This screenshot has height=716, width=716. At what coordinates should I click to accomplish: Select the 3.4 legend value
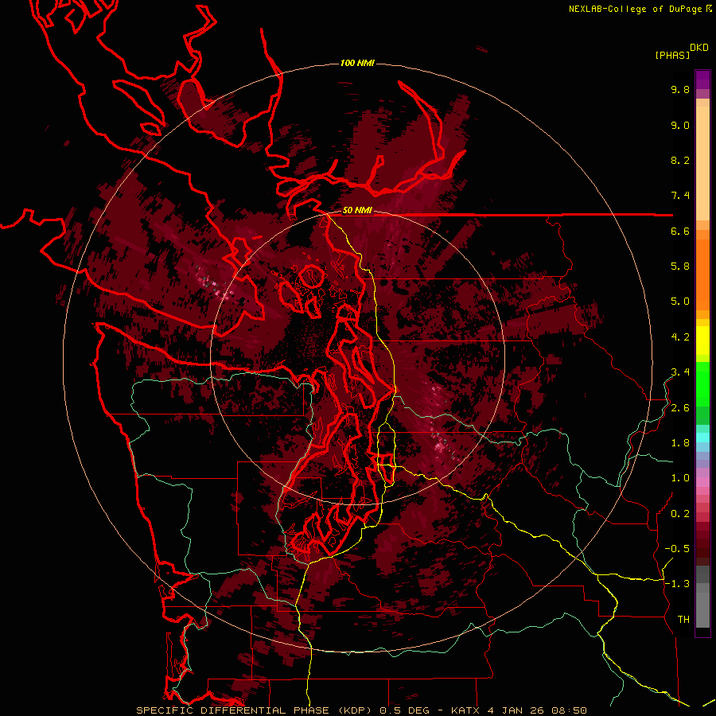[x=680, y=372]
